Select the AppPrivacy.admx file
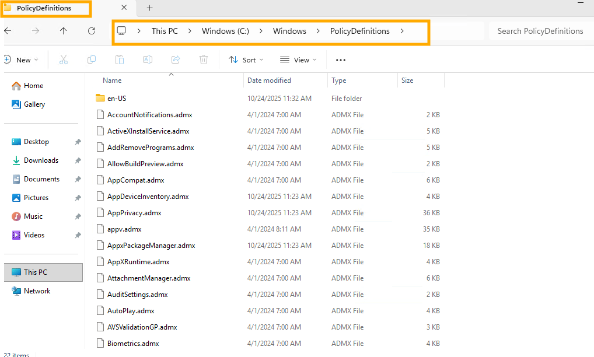Screen dimensions: 594x357 pyautogui.click(x=134, y=213)
